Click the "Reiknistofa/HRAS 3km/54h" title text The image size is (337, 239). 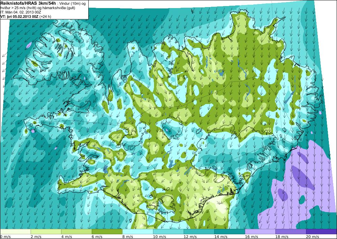click(x=28, y=3)
